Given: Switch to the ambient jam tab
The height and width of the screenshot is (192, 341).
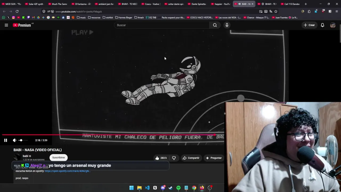Looking at the screenshot, I should [104, 4].
